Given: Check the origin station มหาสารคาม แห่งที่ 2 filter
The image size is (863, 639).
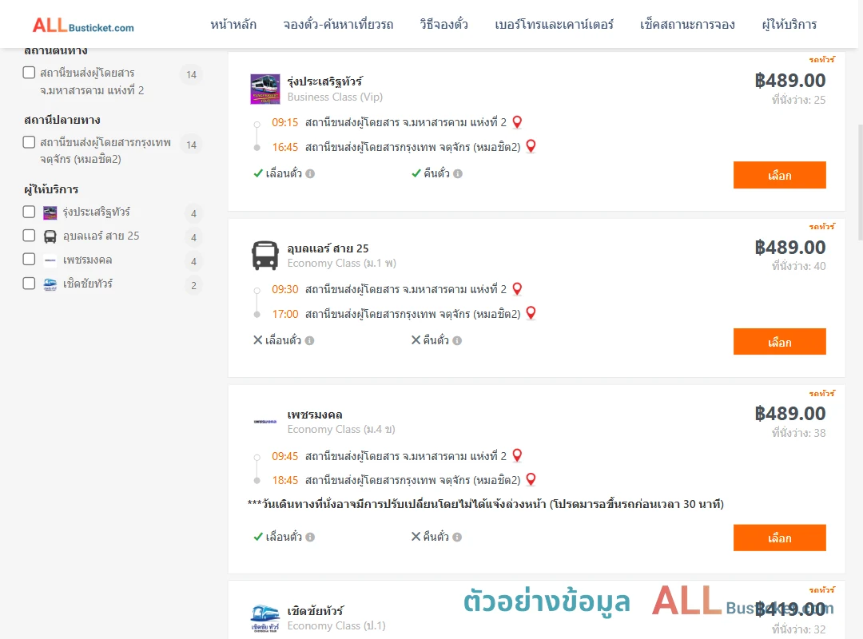Looking at the screenshot, I should coord(29,73).
